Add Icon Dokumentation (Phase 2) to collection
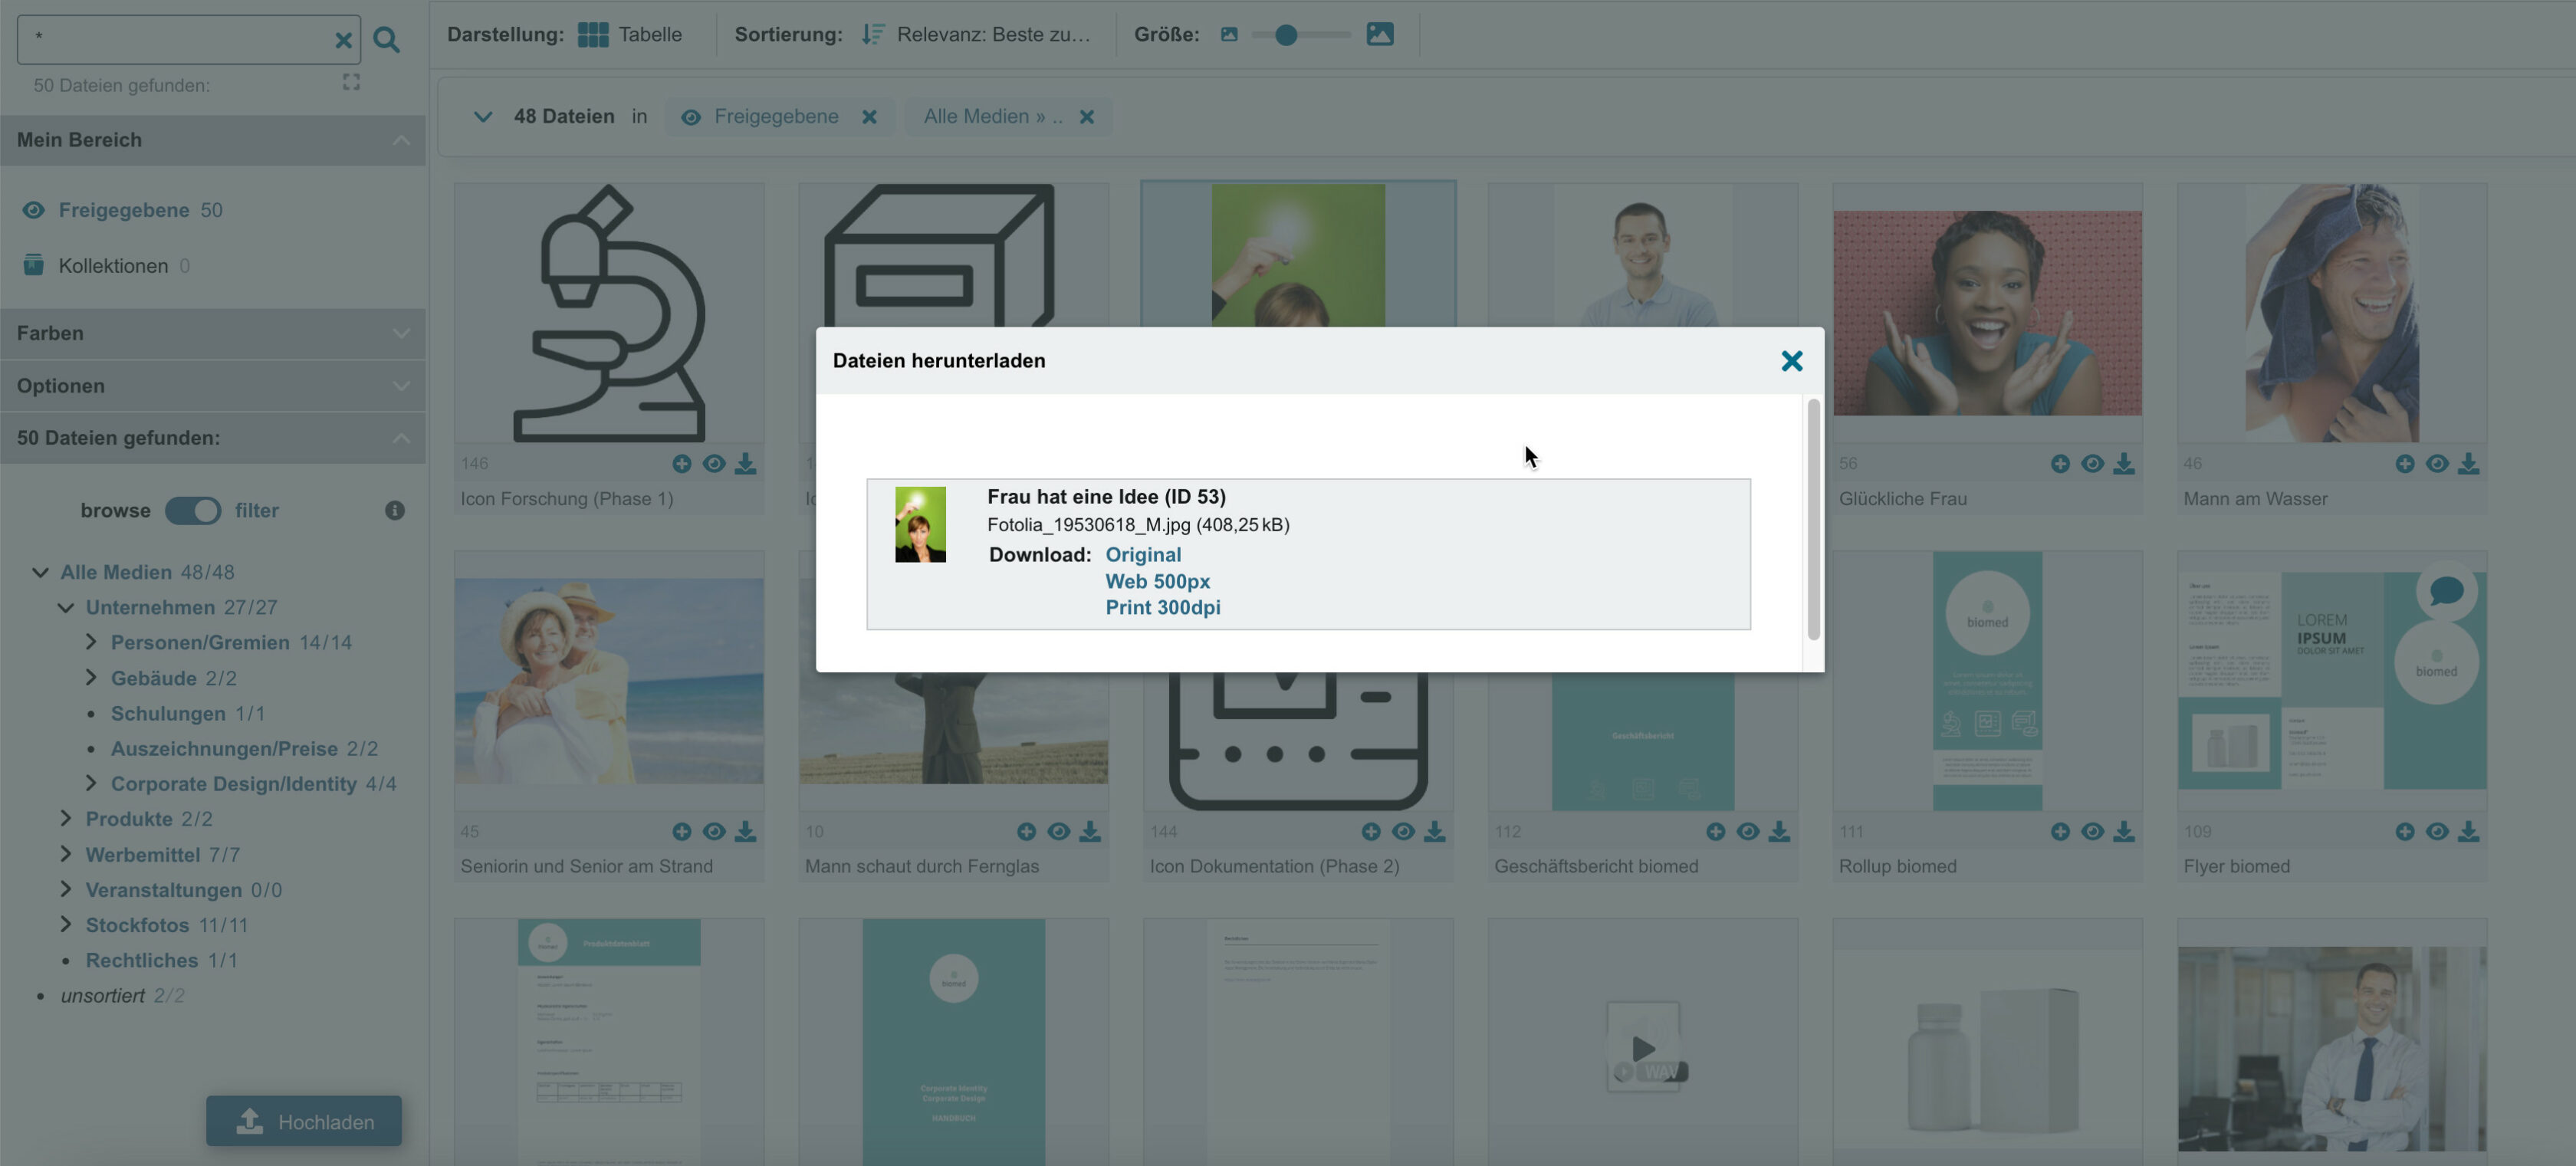The image size is (2576, 1166). pyautogui.click(x=1371, y=832)
